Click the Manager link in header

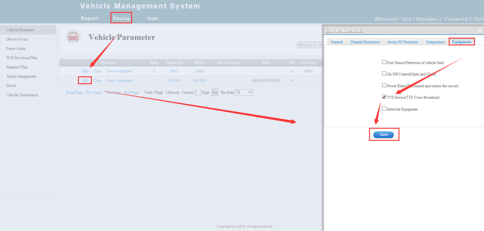click(x=427, y=19)
